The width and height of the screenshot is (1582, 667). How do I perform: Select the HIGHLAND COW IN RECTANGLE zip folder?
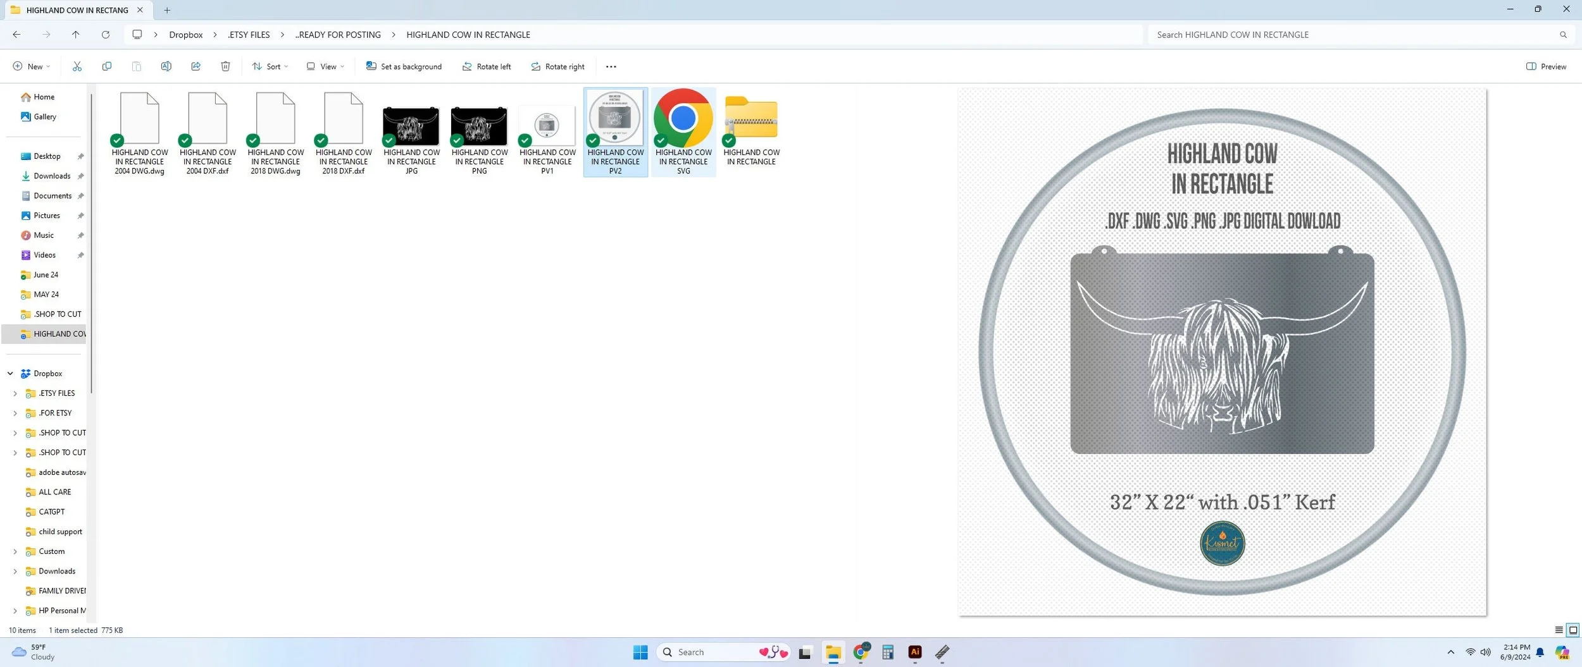point(751,128)
